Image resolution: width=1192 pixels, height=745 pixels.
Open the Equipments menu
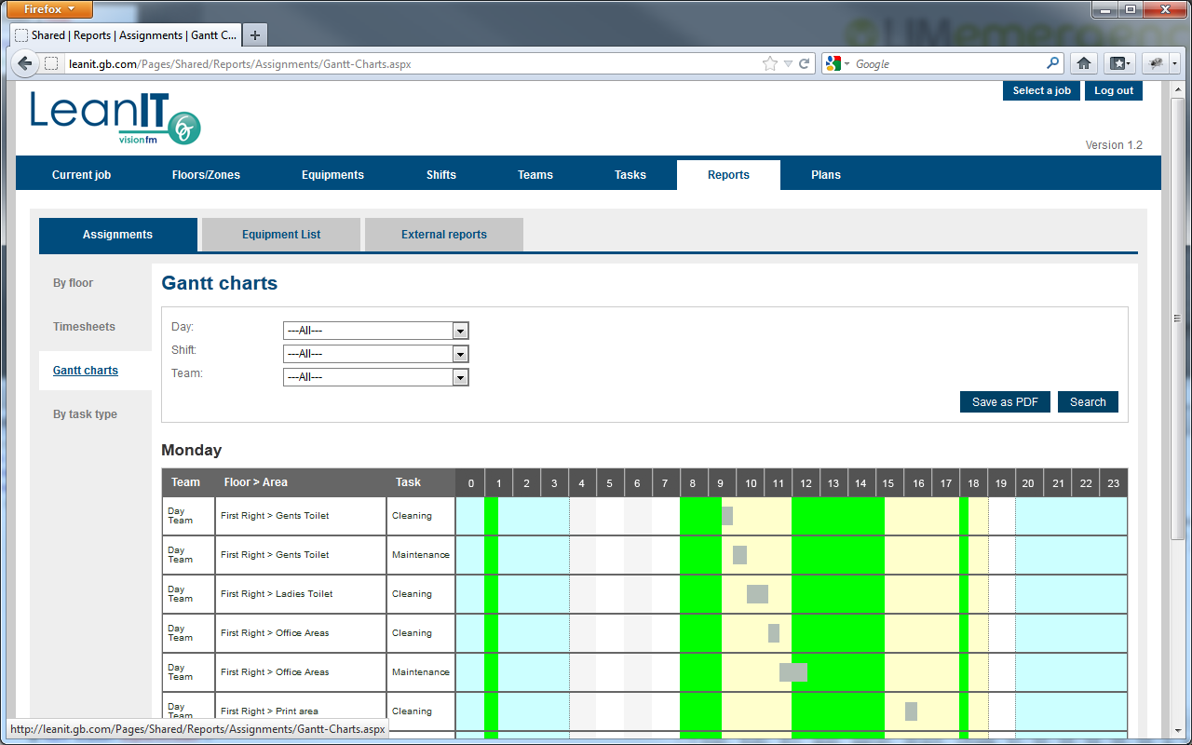332,175
